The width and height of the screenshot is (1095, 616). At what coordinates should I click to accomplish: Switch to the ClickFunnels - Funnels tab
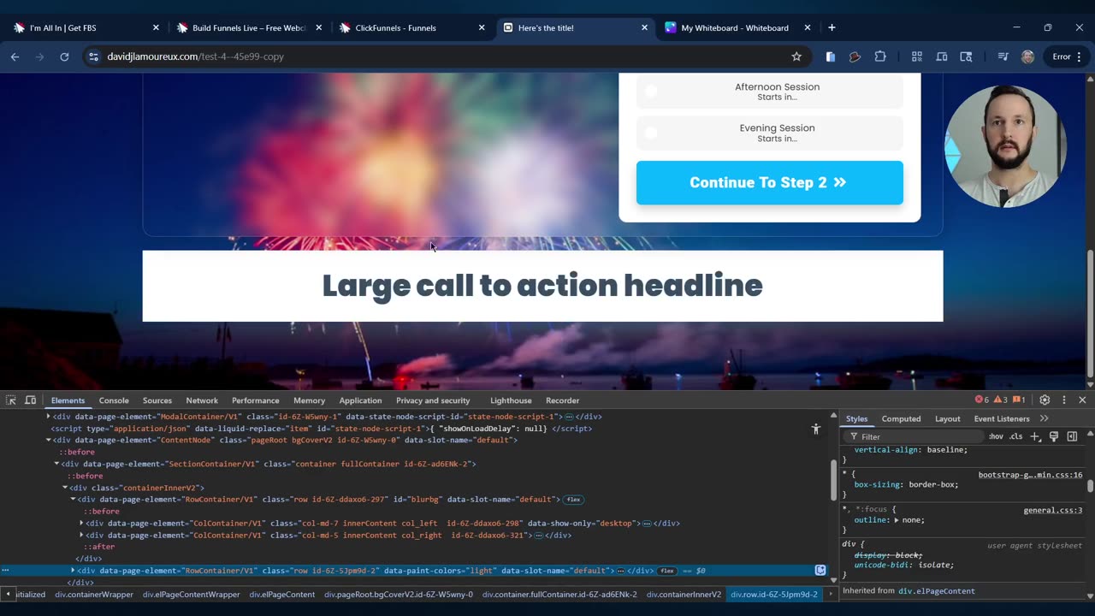coord(412,27)
